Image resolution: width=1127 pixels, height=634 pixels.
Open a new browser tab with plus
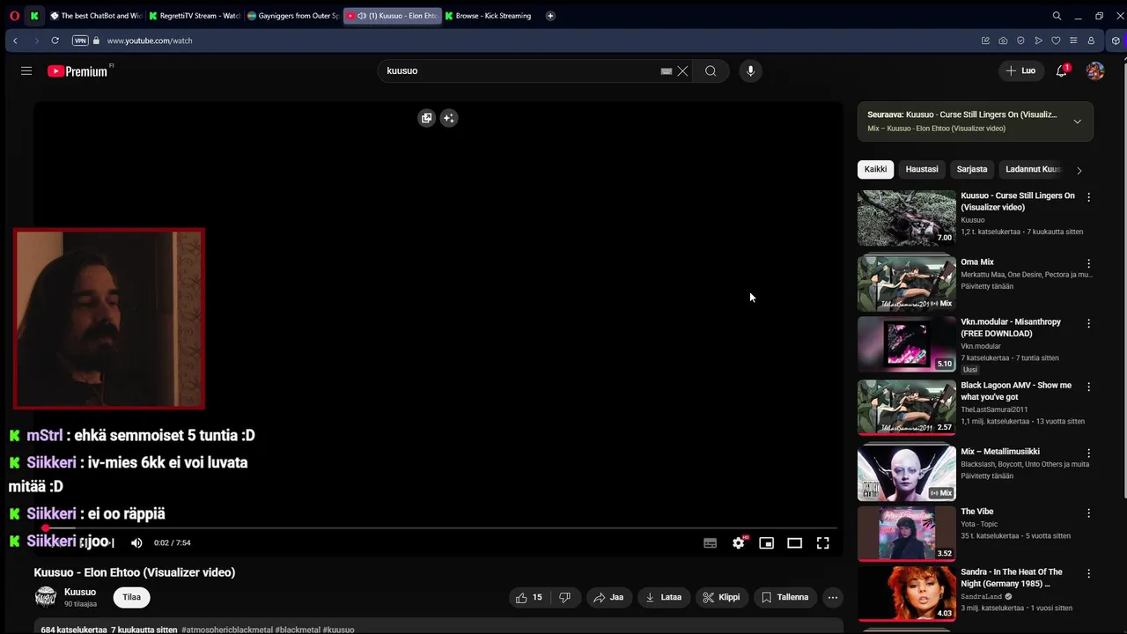[x=550, y=16]
